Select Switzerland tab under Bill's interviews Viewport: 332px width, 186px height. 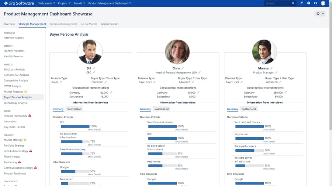click(74, 109)
